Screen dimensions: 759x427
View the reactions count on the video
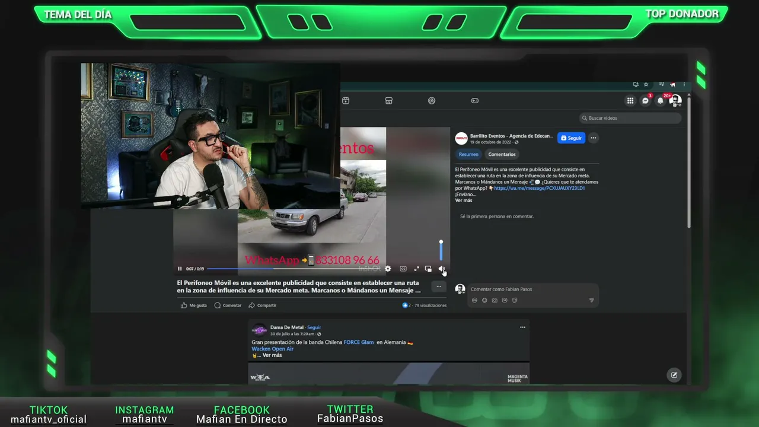406,305
